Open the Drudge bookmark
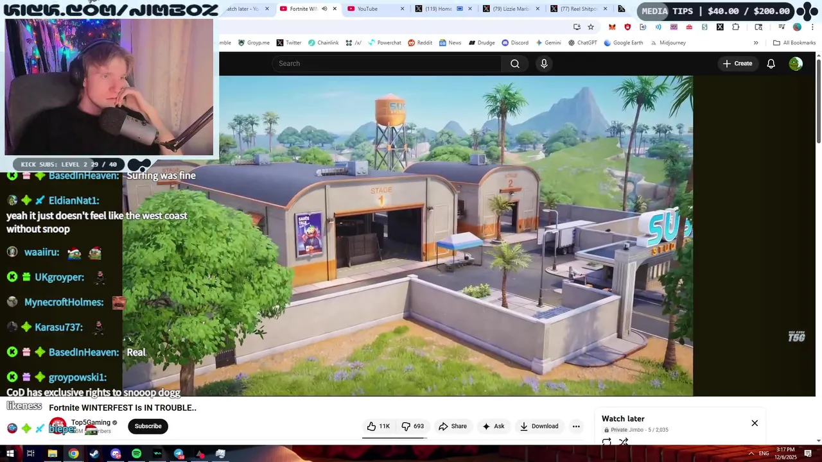 coord(482,43)
